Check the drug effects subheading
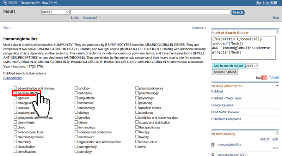 (76, 98)
